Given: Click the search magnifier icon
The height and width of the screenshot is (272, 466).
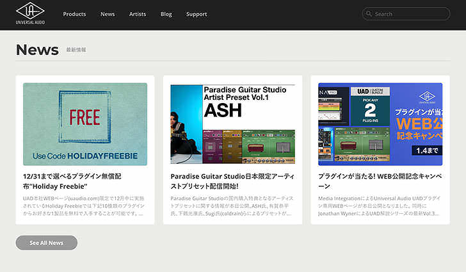Looking at the screenshot, I should (369, 13).
